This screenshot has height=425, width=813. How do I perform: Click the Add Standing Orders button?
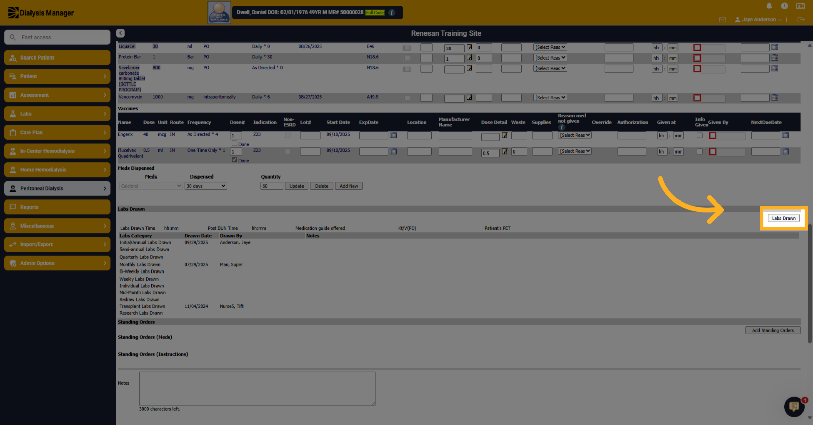click(773, 330)
